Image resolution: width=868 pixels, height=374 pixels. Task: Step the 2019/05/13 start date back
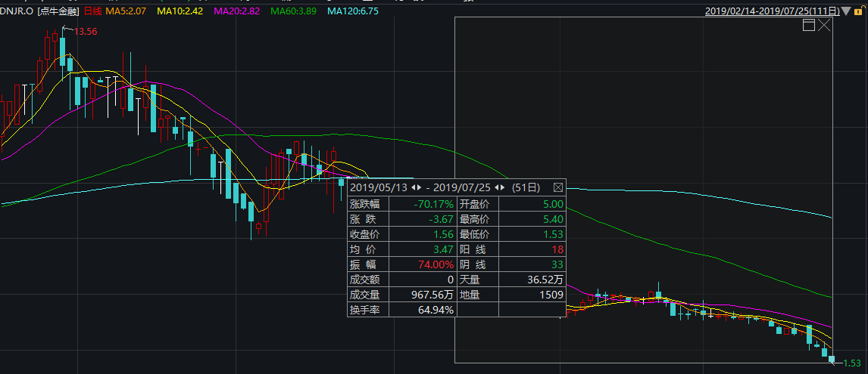point(413,188)
